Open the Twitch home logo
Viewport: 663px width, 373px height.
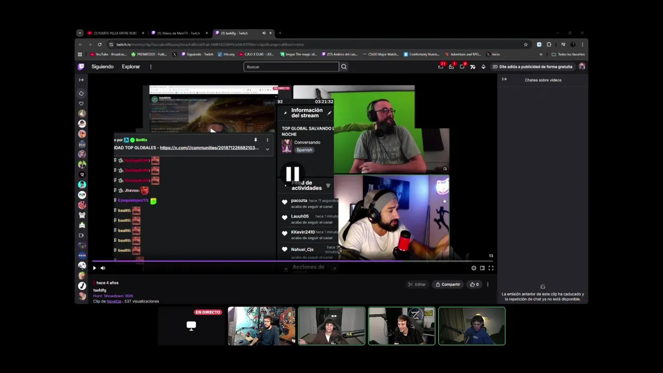click(x=81, y=66)
